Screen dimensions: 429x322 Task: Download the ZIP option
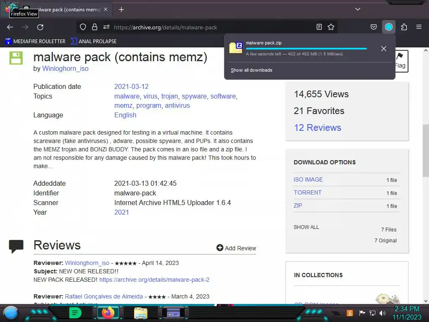(x=298, y=205)
